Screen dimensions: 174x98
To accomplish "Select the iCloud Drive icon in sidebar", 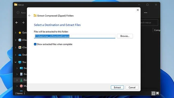I will pyautogui.click(x=20, y=40).
